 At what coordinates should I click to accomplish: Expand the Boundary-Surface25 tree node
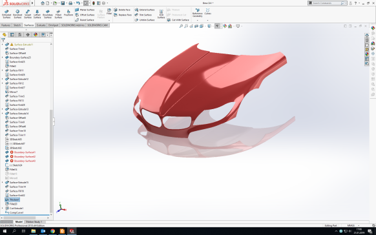coord(3,57)
